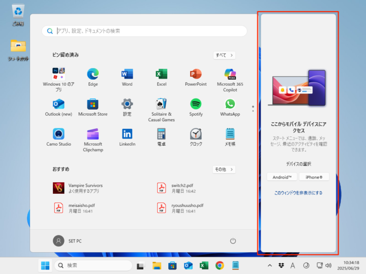
Task: Open Task View on the taskbar
Action: (x=140, y=265)
